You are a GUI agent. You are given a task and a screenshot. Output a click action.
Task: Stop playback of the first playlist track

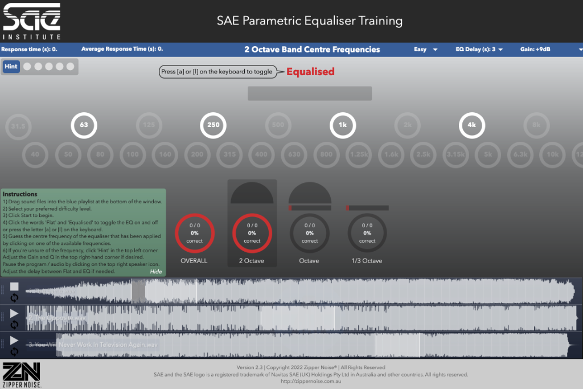tap(15, 286)
